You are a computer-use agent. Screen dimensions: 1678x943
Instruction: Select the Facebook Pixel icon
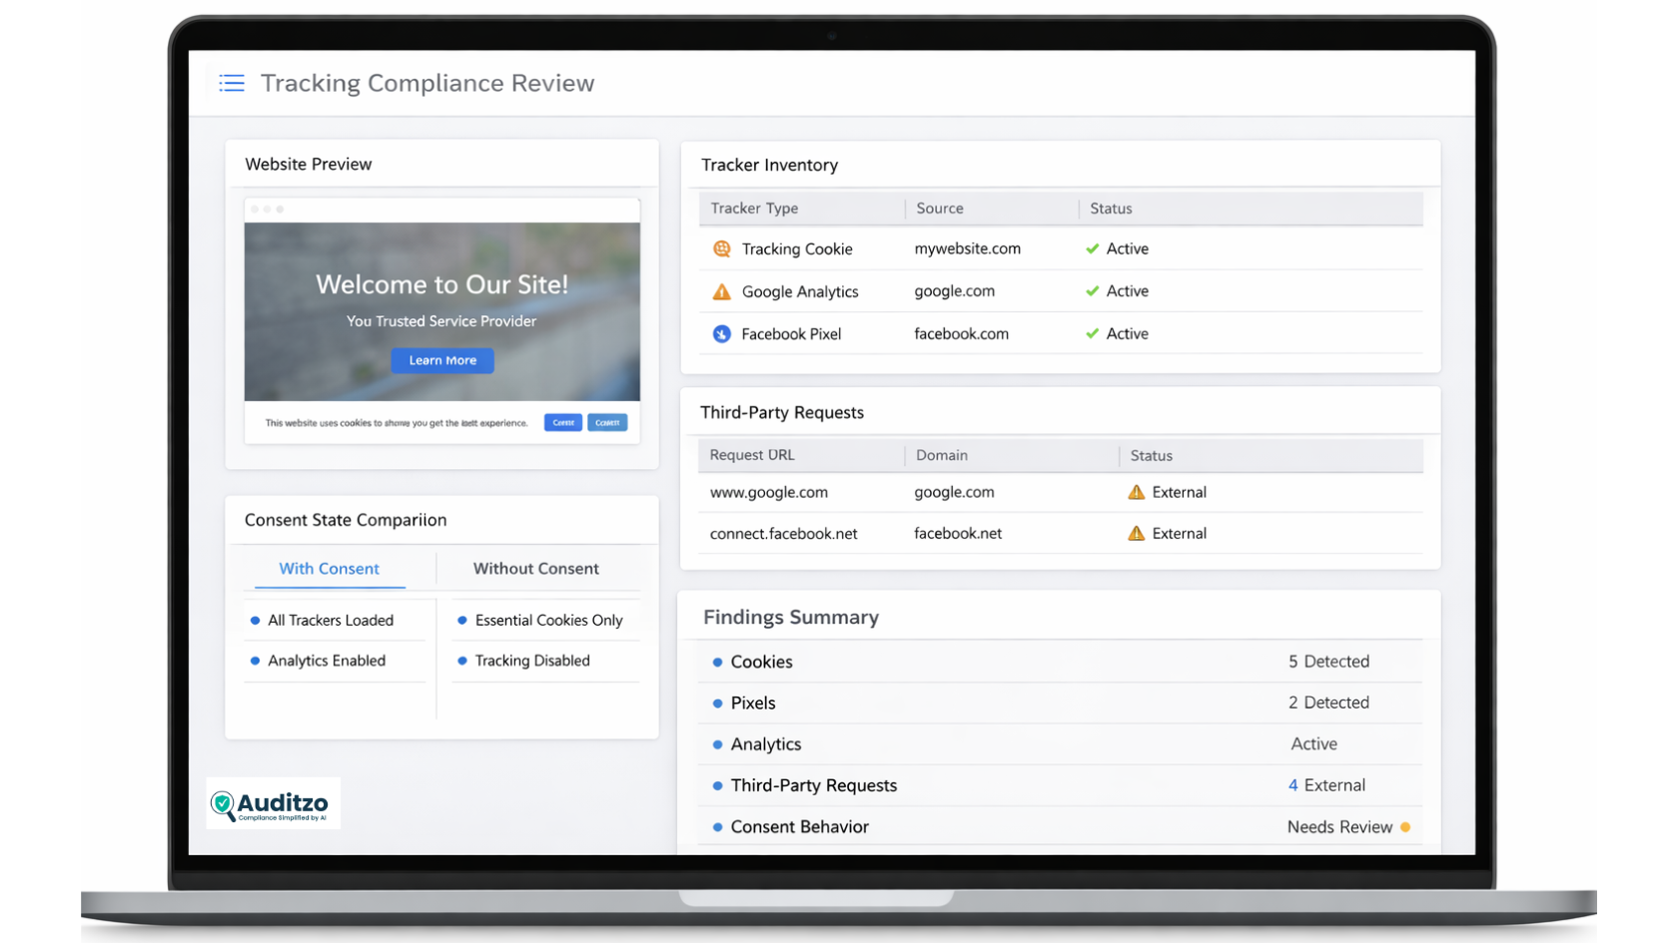[720, 333]
